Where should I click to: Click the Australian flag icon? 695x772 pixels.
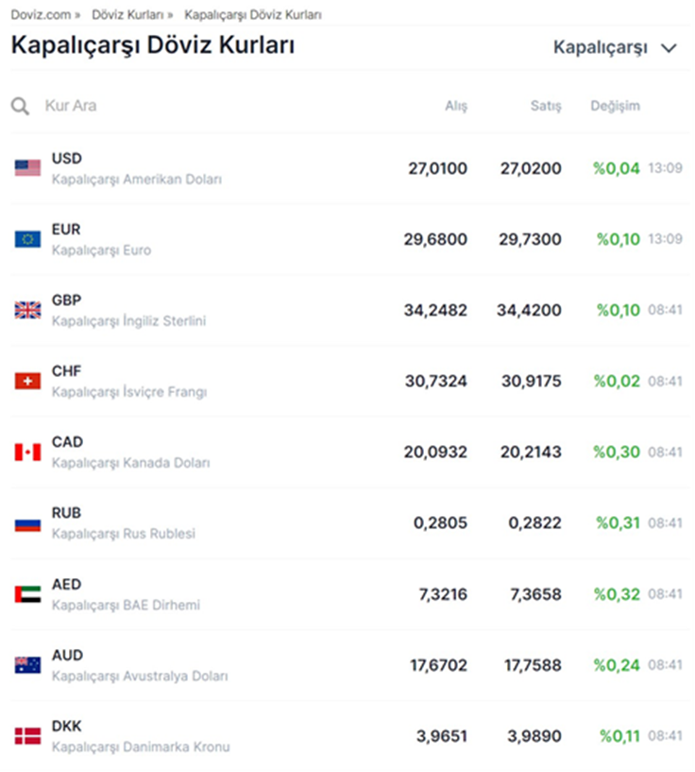[x=27, y=665]
